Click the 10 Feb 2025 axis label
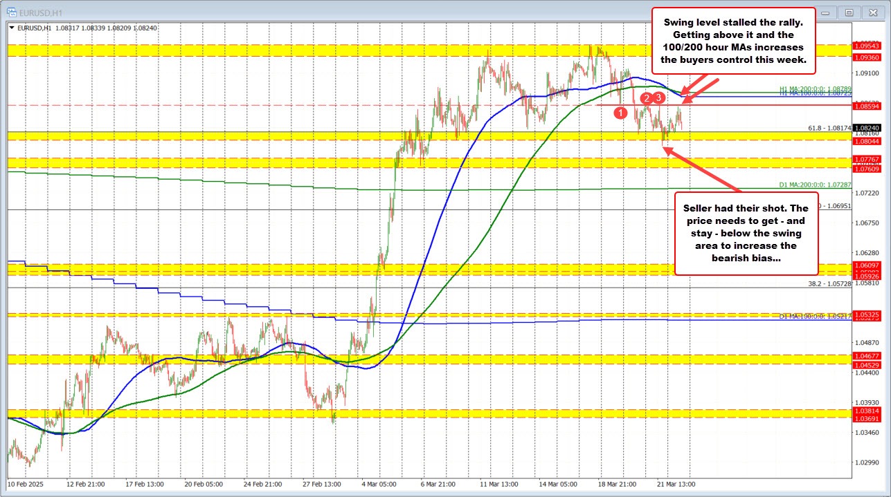Image resolution: width=891 pixels, height=497 pixels. click(26, 485)
